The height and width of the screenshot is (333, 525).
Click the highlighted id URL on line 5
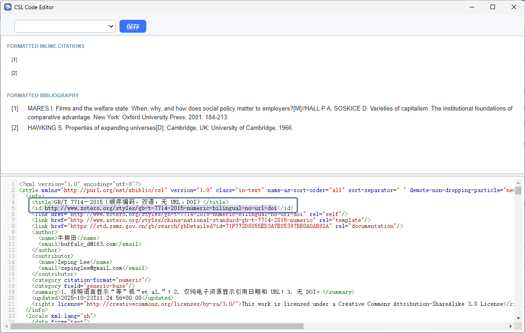click(x=161, y=208)
